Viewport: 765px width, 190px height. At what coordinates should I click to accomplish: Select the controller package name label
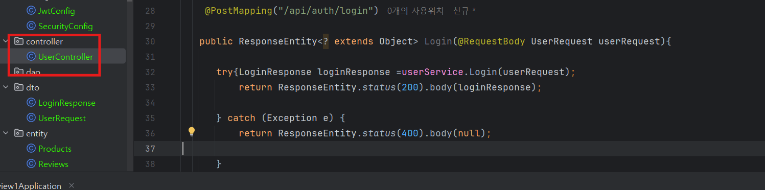44,41
